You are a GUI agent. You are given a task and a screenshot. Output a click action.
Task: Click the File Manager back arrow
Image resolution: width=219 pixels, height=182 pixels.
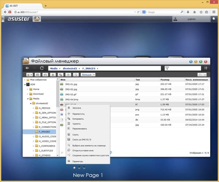click(x=27, y=68)
